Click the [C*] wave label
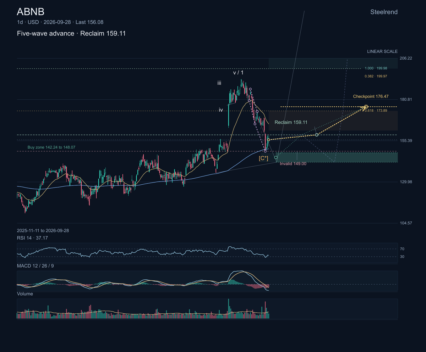426x352 pixels. coord(263,158)
